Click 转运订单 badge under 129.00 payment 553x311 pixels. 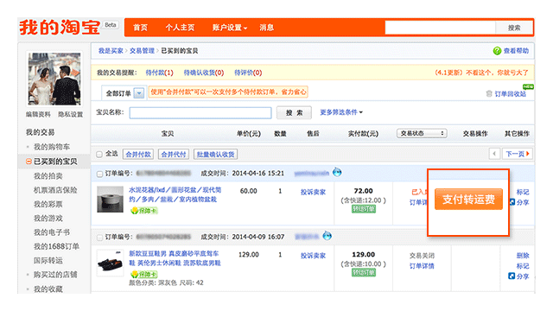364,273
